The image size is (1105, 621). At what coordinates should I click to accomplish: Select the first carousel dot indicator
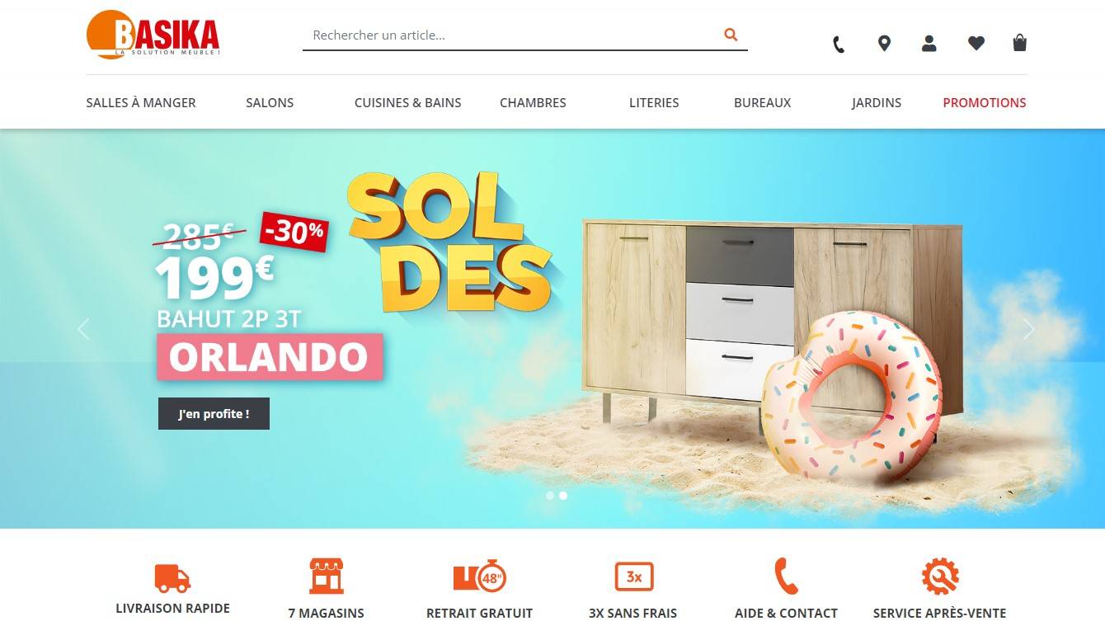[x=550, y=496]
